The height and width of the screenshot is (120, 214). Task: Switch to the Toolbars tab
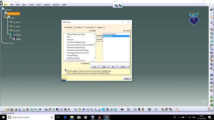79,27
